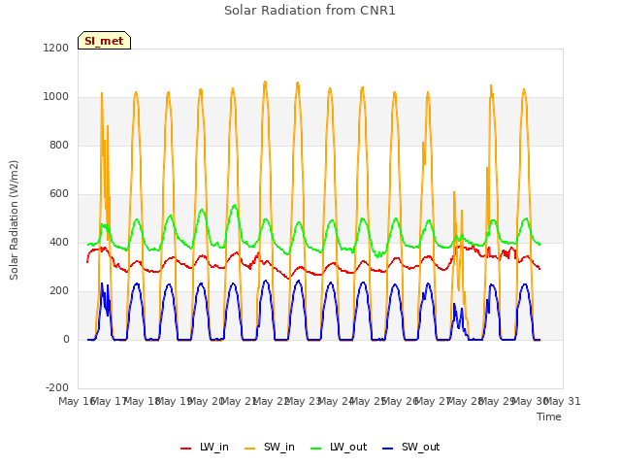Click the 0 y-axis tick label

click(x=66, y=339)
